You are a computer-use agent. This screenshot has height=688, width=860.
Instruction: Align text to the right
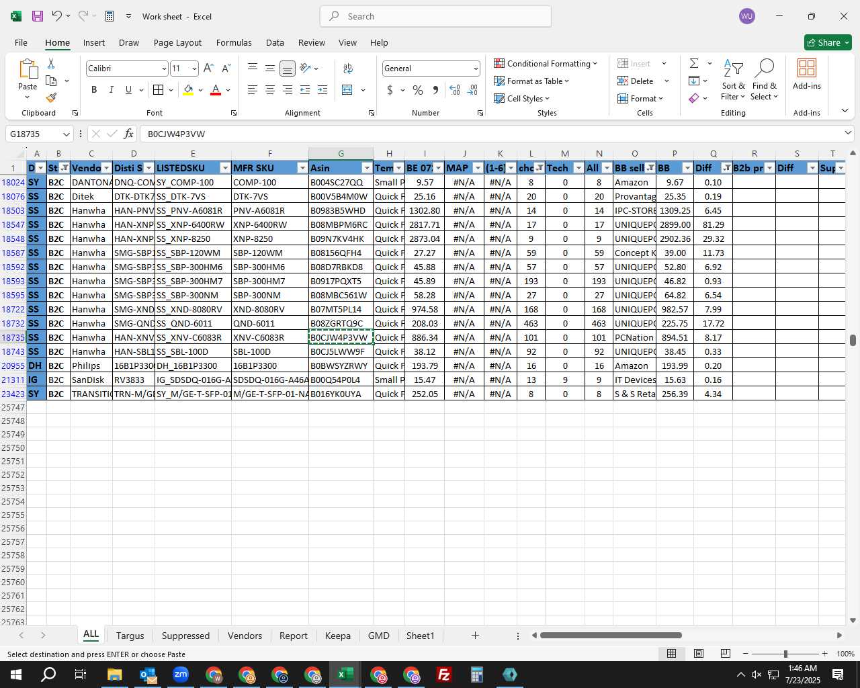pyautogui.click(x=287, y=90)
